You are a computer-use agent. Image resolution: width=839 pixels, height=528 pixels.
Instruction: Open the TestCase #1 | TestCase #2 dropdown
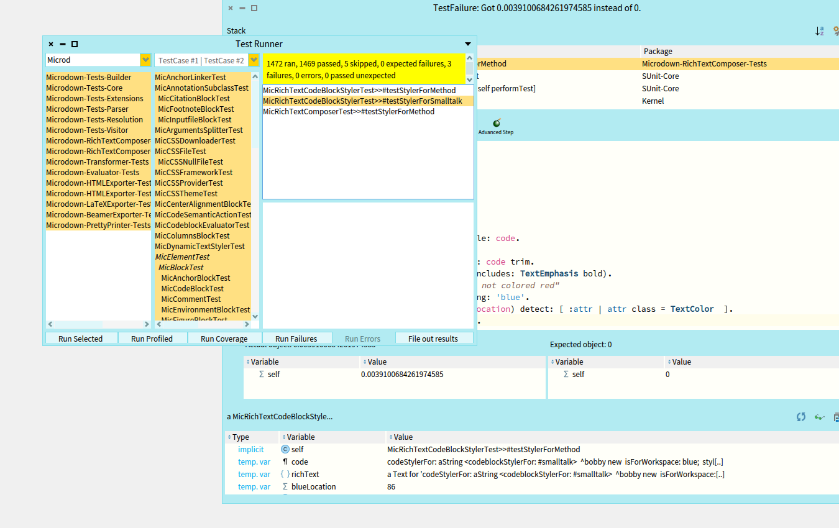coord(254,60)
